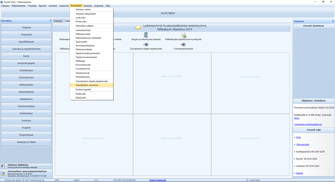The image size is (335, 182).
Task: Click the yellow note icon beside Laskentaryhmä
Action: pos(138,27)
